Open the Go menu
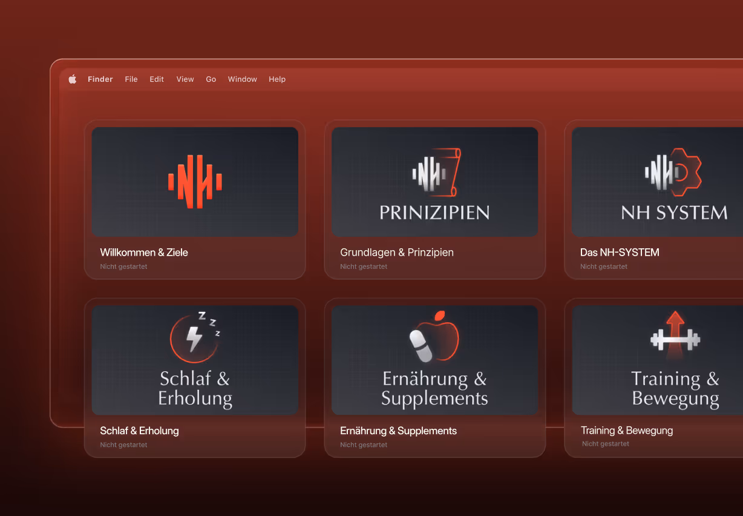This screenshot has width=743, height=516. pyautogui.click(x=211, y=79)
